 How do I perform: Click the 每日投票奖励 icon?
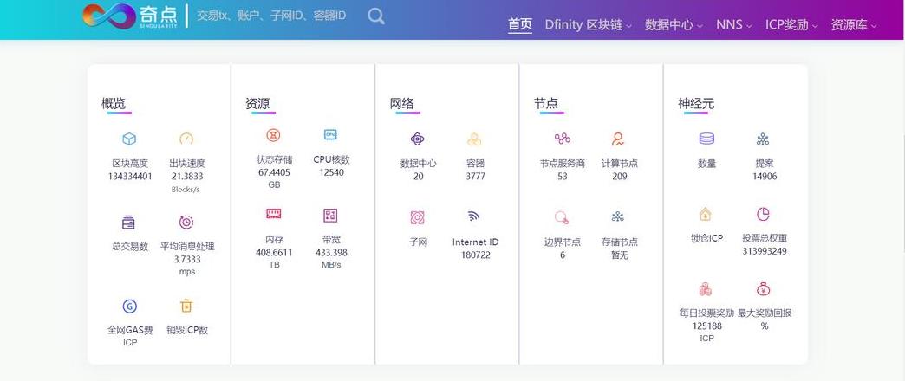click(706, 288)
